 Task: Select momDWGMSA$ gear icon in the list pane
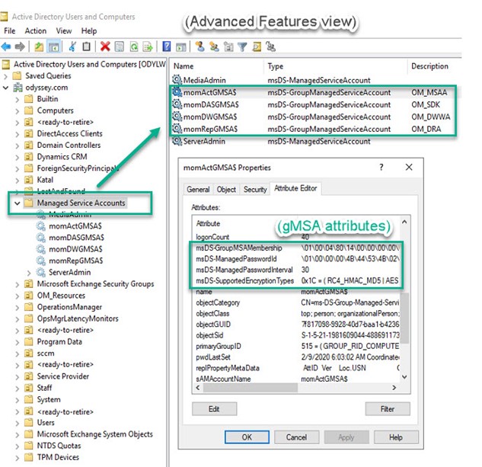[x=177, y=117]
